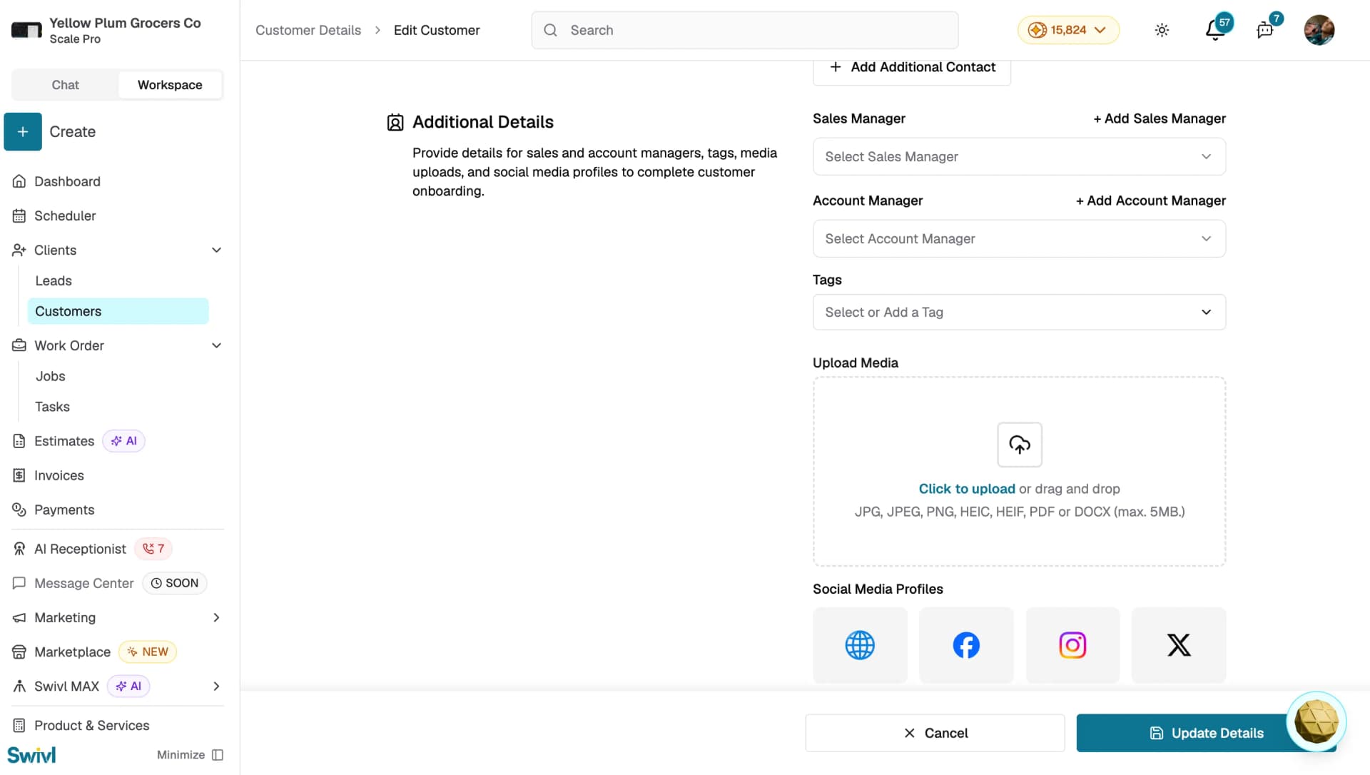Click the Update Details button

1206,733
